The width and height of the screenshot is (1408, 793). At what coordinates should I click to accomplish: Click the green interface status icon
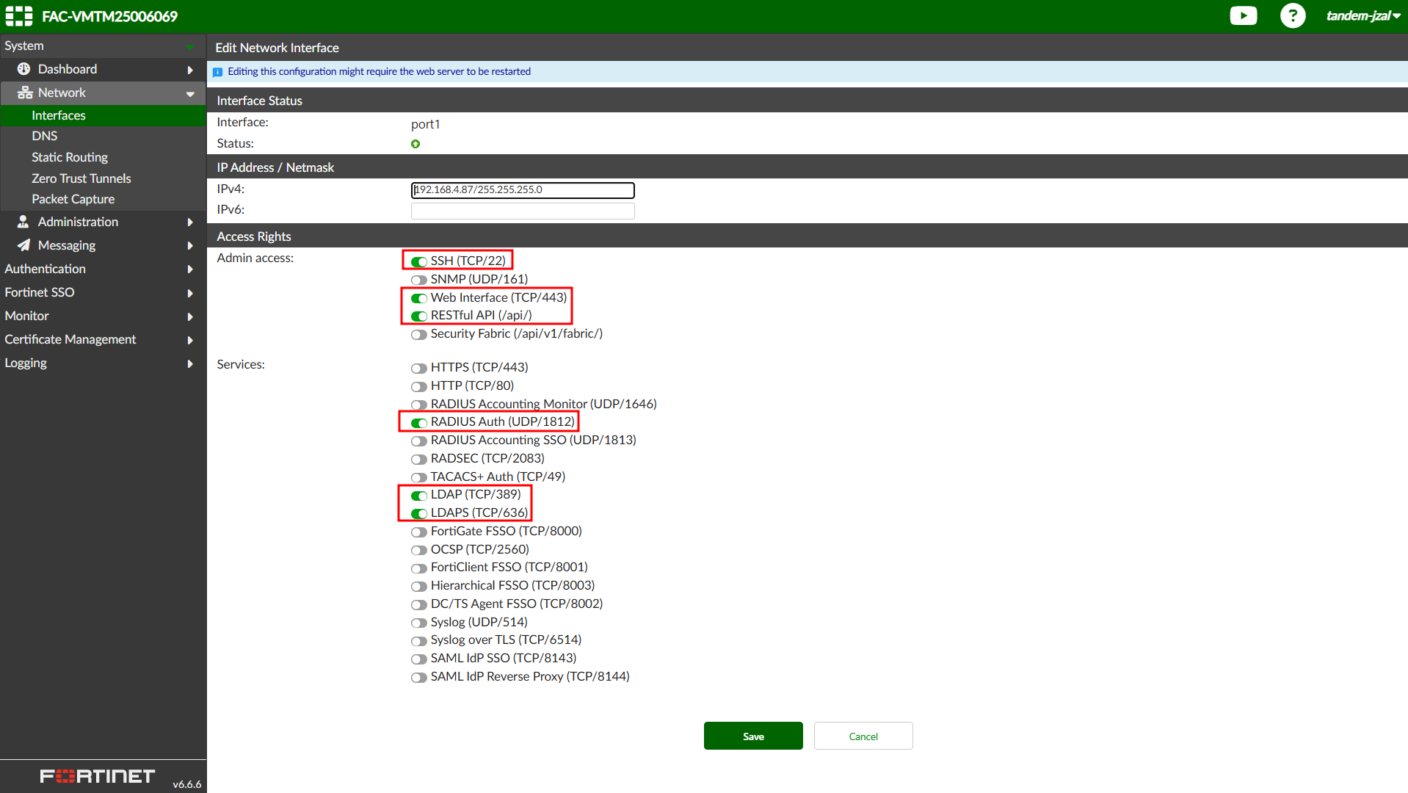pyautogui.click(x=415, y=144)
